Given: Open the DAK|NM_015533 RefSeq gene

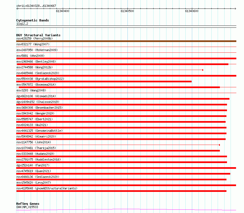Looking at the screenshot, I should click(27, 207).
